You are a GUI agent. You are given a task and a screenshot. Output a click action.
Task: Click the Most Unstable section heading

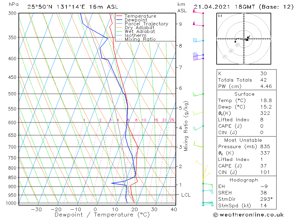pos(243,140)
